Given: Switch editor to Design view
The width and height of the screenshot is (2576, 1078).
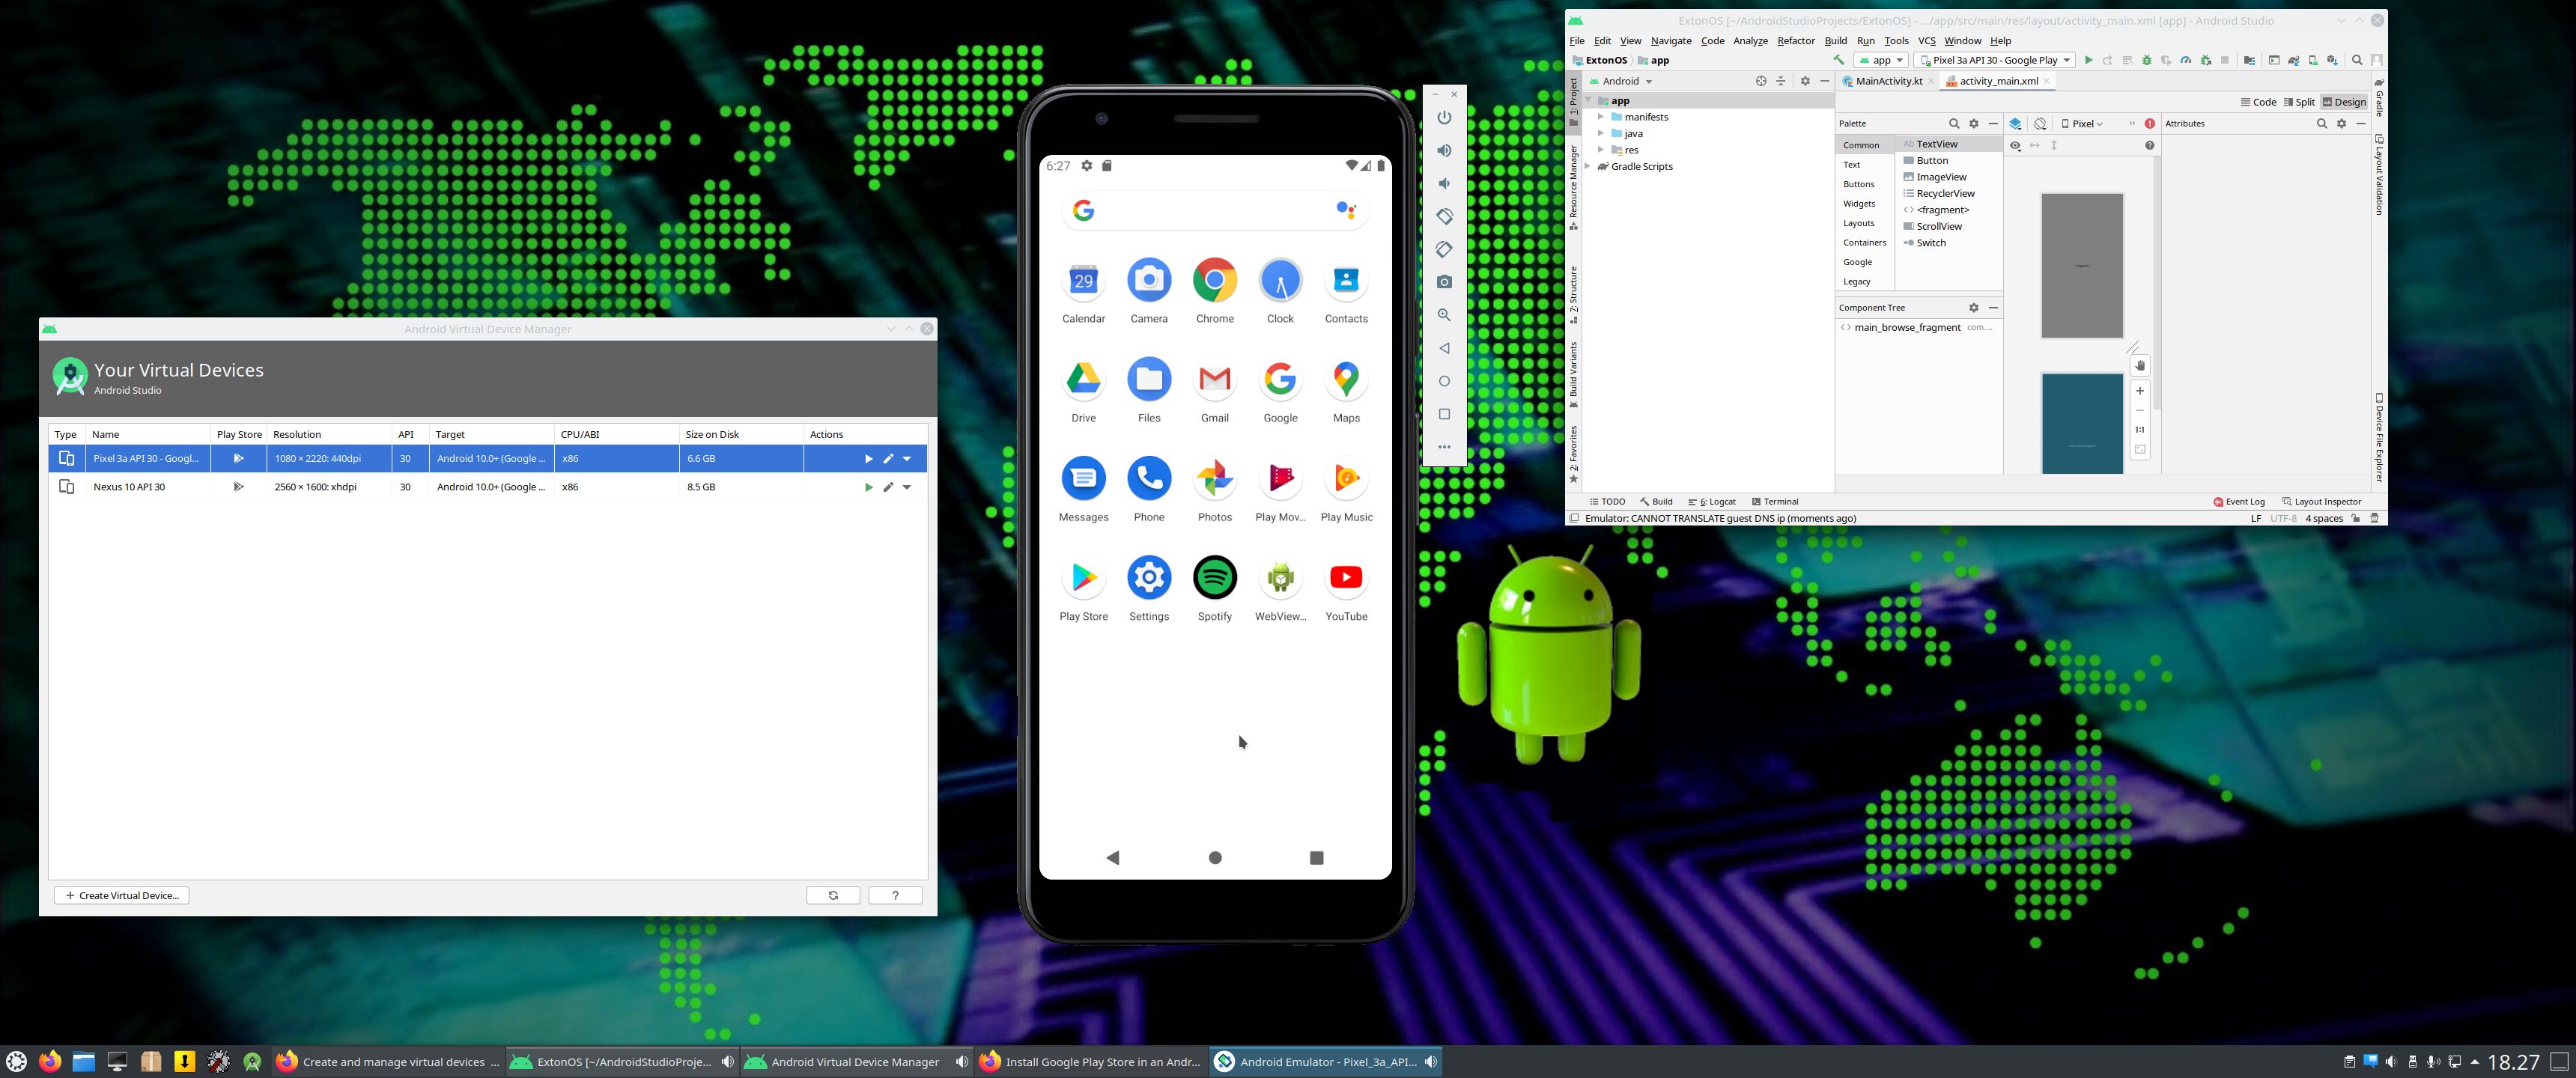Looking at the screenshot, I should tap(2344, 102).
